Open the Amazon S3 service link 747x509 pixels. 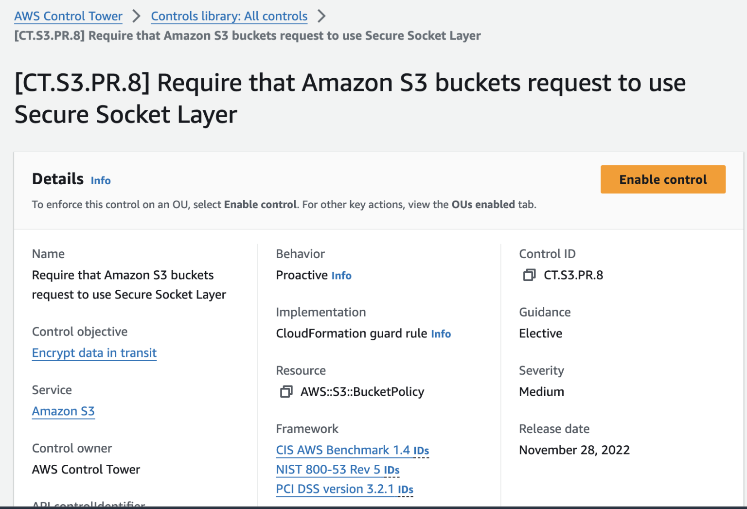[x=63, y=411]
